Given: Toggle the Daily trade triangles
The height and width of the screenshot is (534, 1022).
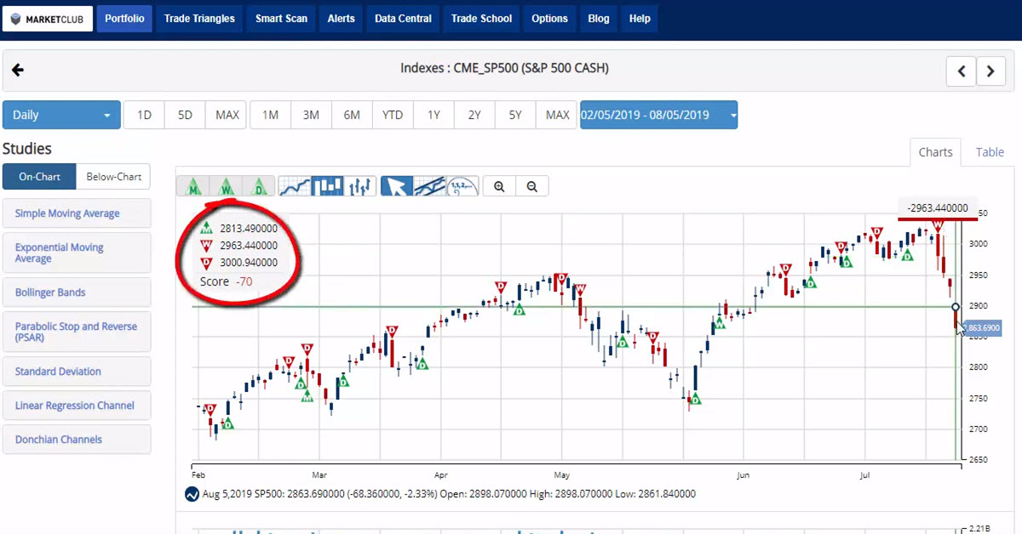Looking at the screenshot, I should (x=258, y=185).
